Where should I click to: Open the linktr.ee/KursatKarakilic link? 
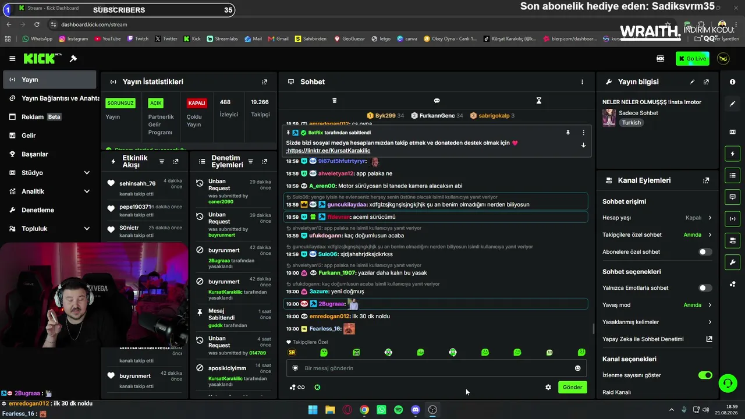point(329,151)
